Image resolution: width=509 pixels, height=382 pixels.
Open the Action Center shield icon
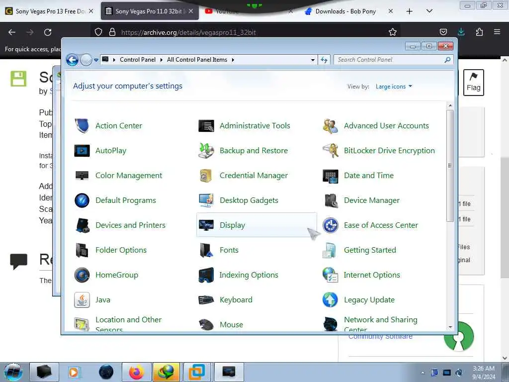pyautogui.click(x=82, y=126)
